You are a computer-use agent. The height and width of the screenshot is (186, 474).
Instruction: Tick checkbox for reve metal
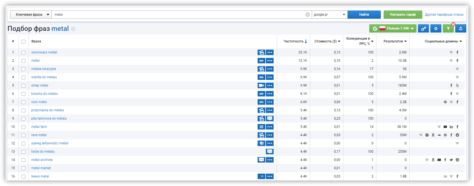tap(23, 135)
